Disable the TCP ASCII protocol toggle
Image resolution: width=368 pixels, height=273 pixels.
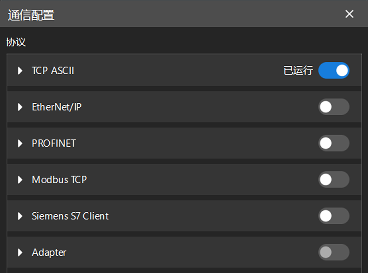[x=334, y=70]
